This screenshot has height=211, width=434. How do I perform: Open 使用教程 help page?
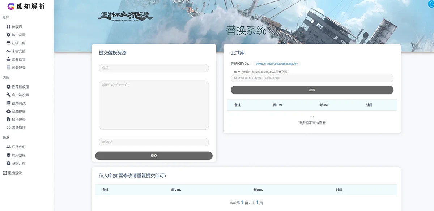[x=18, y=155]
